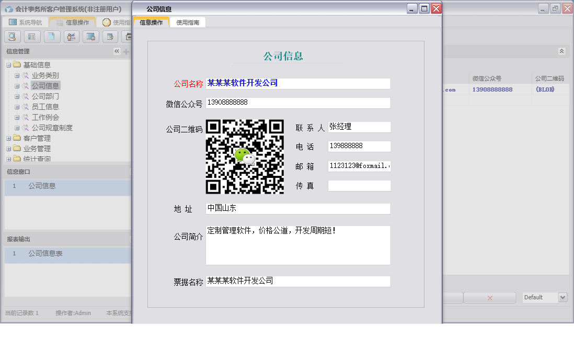Click the WeChat QR code image
Image resolution: width=574 pixels, height=348 pixels.
point(245,157)
